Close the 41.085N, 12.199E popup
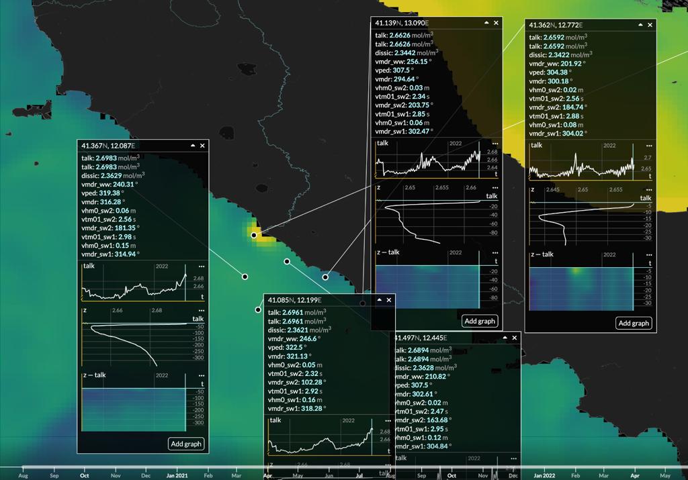Screen dimensions: 688x480 [388, 299]
